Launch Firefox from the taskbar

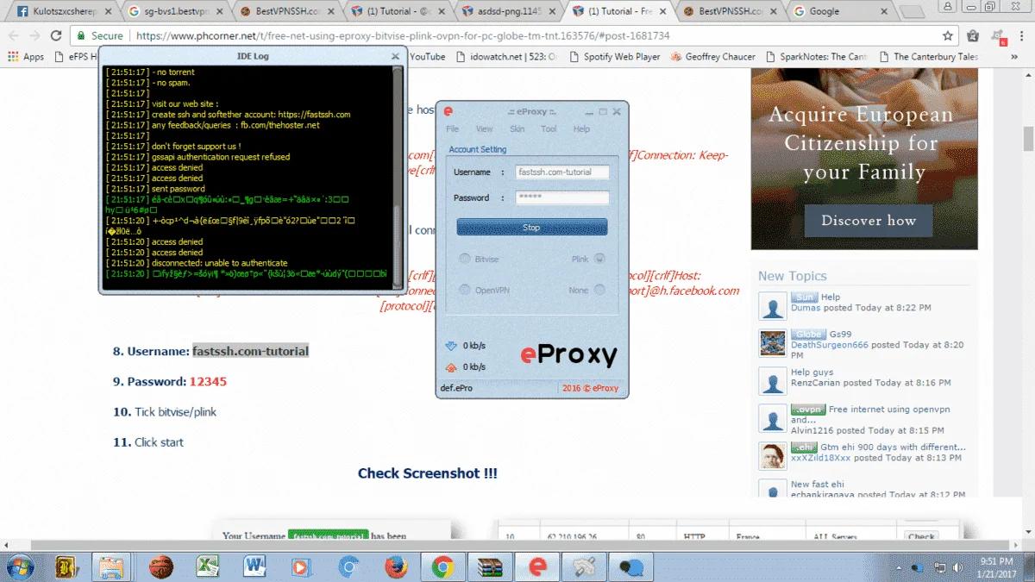point(396,566)
